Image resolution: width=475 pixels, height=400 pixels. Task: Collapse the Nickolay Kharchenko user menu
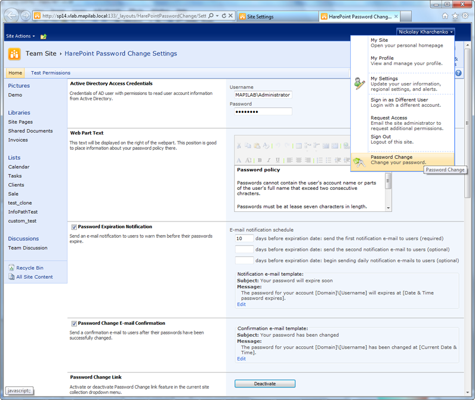pyautogui.click(x=425, y=32)
